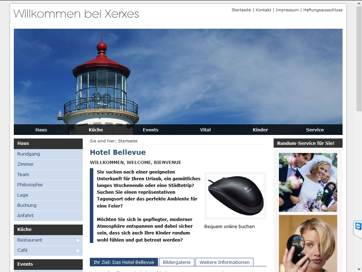362x272 pixels.
Task: Open the Haftungsausschluss link
Action: (323, 10)
